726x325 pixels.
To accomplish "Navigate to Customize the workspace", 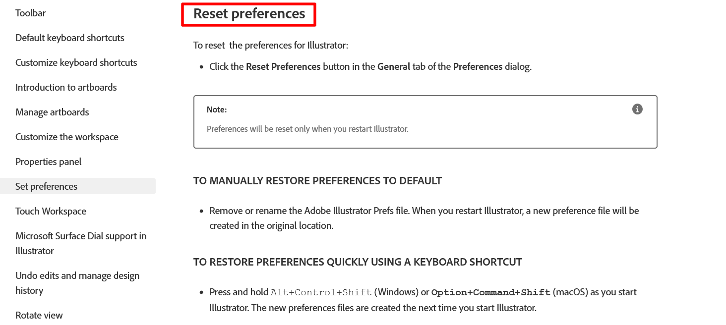I will pyautogui.click(x=67, y=137).
